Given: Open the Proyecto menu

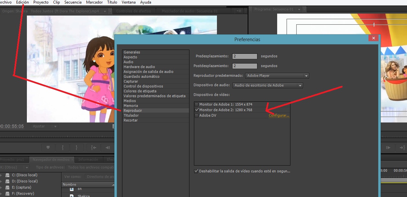Looking at the screenshot, I should 41,2.
